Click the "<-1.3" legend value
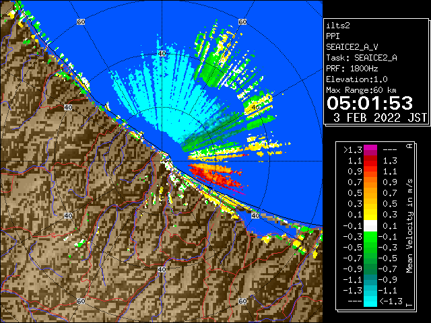This screenshot has width=431, height=323. click(x=391, y=301)
